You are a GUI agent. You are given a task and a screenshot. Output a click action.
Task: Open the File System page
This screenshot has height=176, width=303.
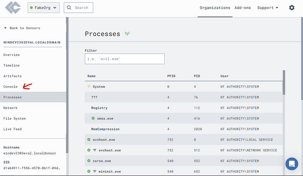pyautogui.click(x=14, y=118)
